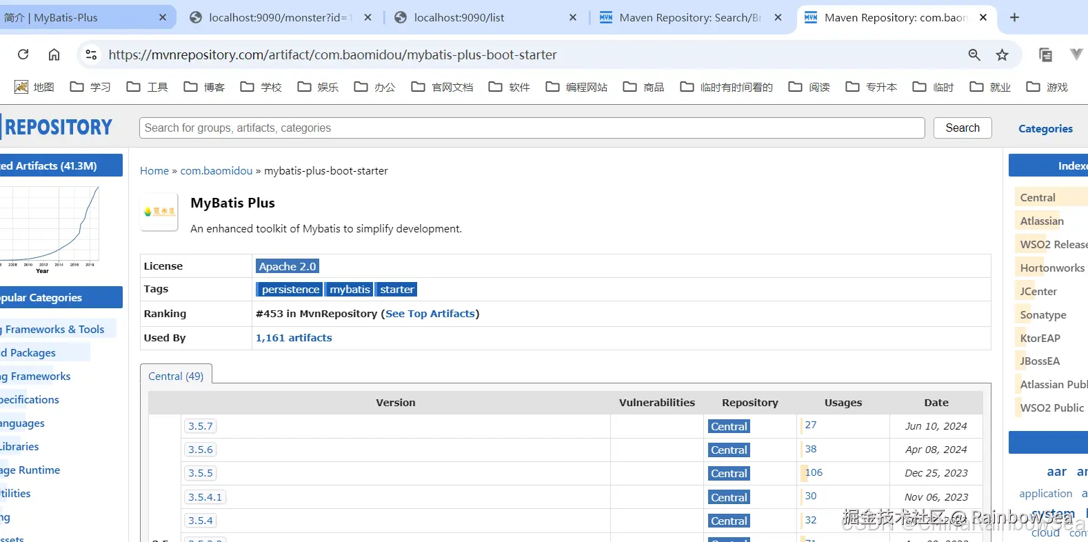Open the 办公 bookmark folder

coord(375,87)
